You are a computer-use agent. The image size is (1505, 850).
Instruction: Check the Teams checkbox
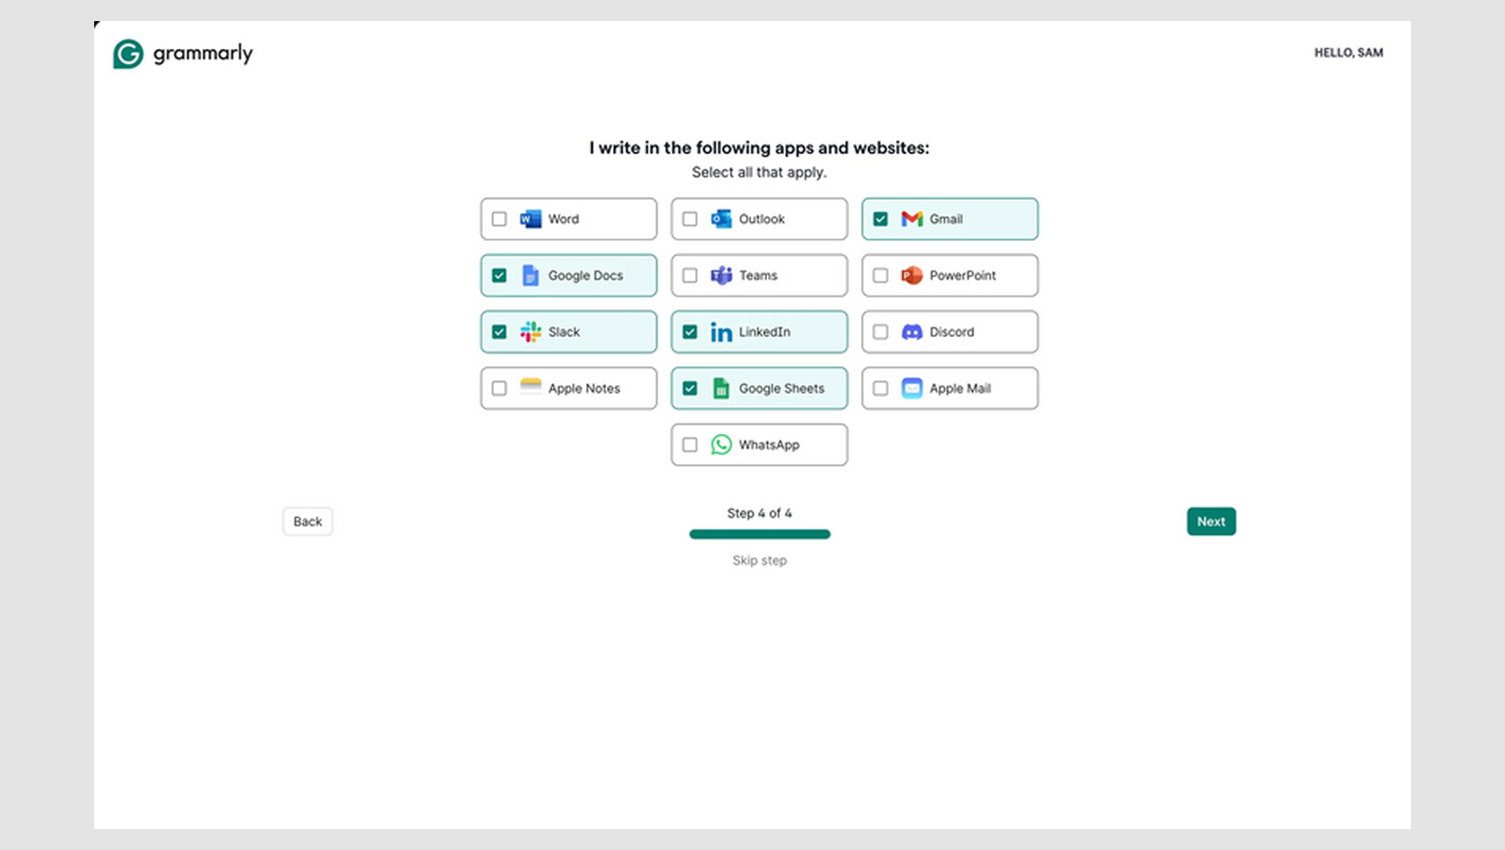(x=690, y=275)
